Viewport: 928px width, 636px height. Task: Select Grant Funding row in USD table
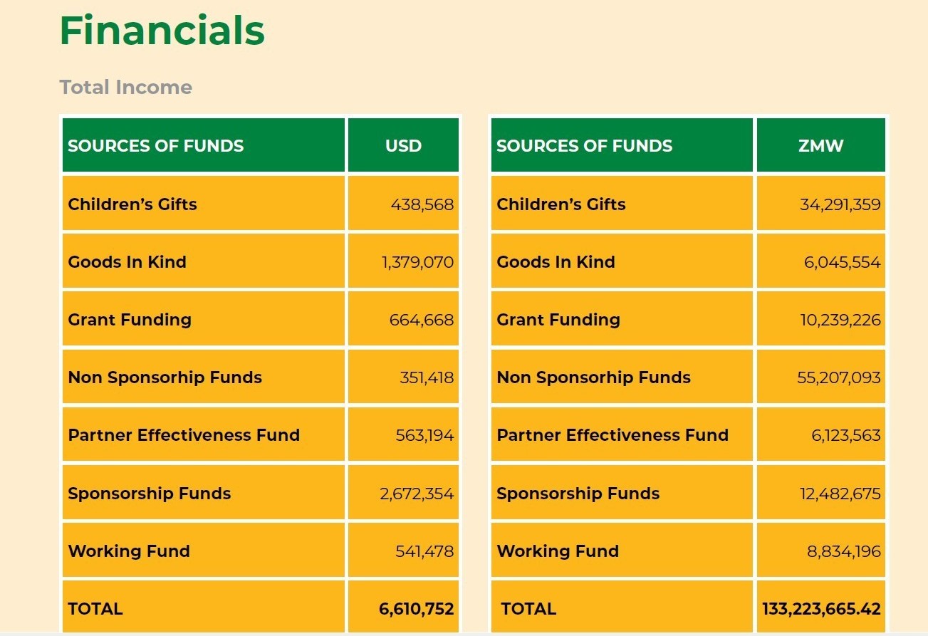pyautogui.click(x=261, y=319)
